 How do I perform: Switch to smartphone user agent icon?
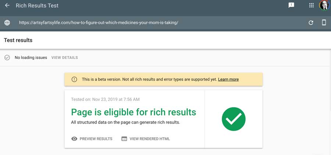click(324, 22)
